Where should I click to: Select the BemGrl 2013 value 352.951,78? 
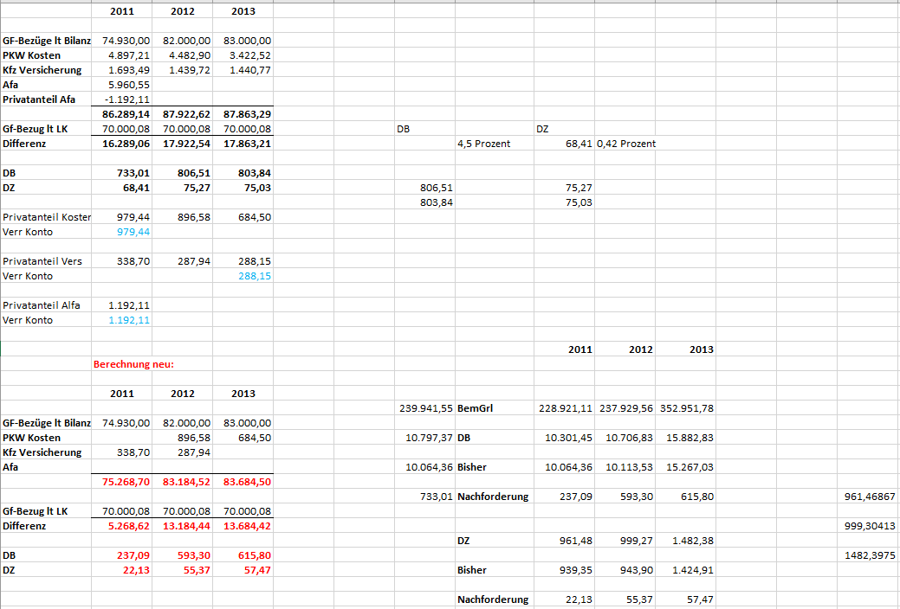(x=685, y=408)
